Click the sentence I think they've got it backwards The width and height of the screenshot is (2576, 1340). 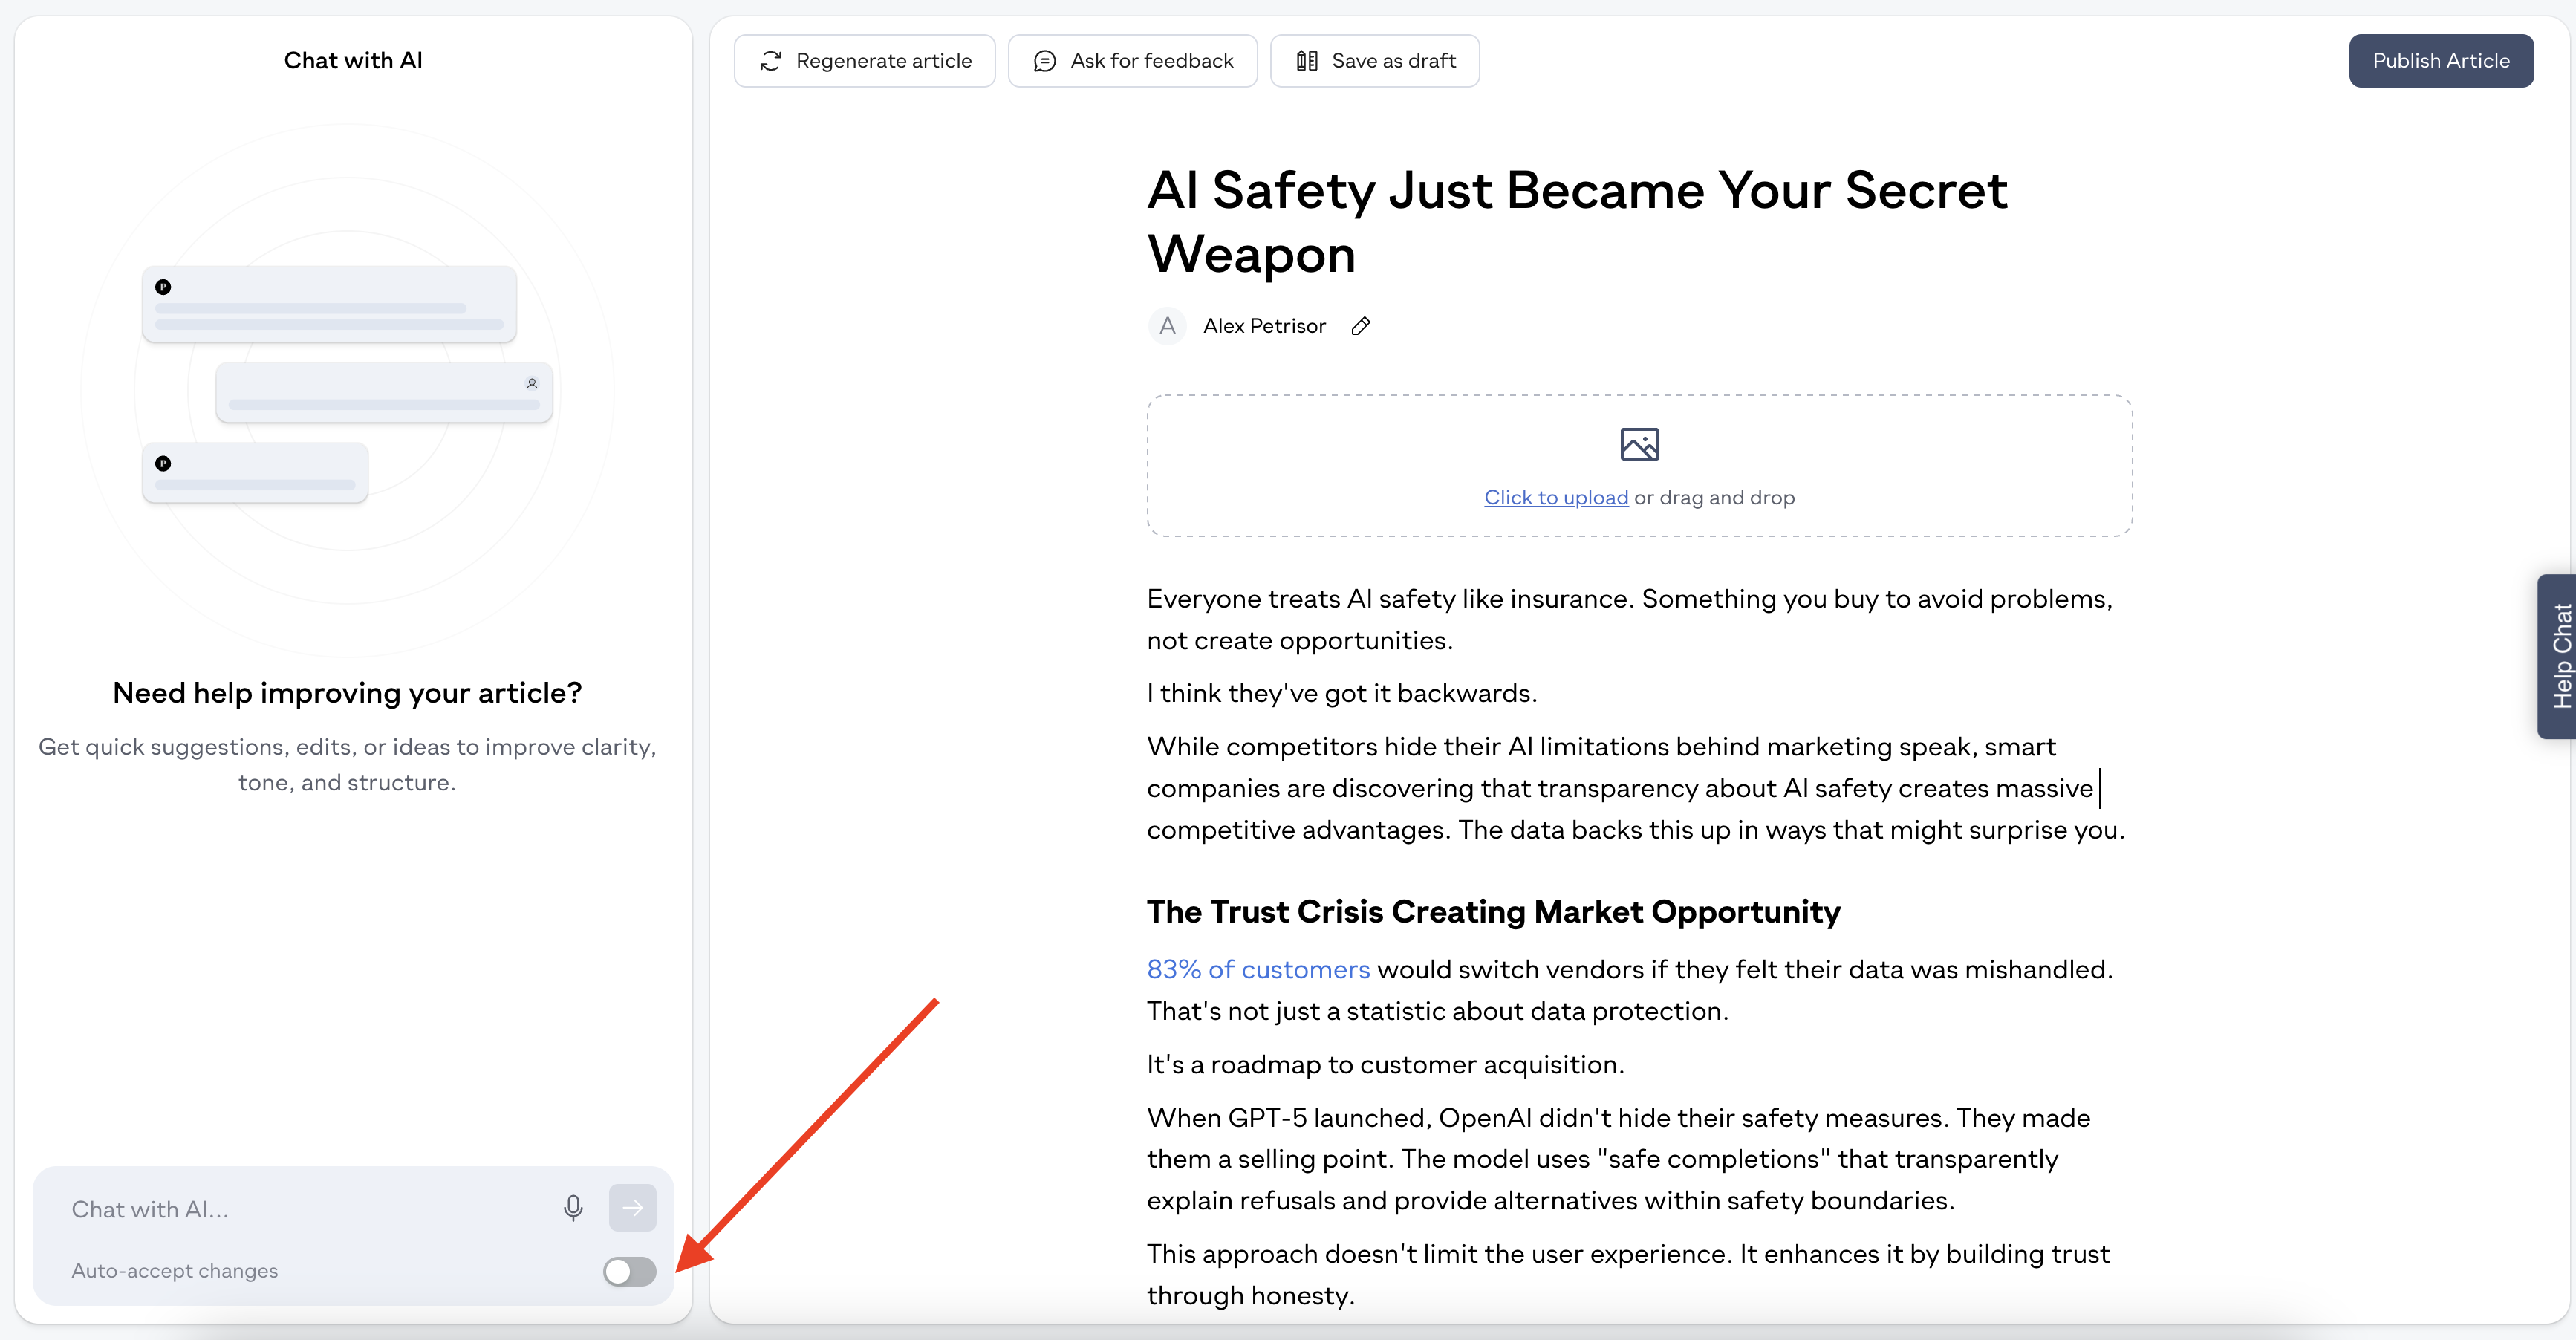pos(1342,693)
